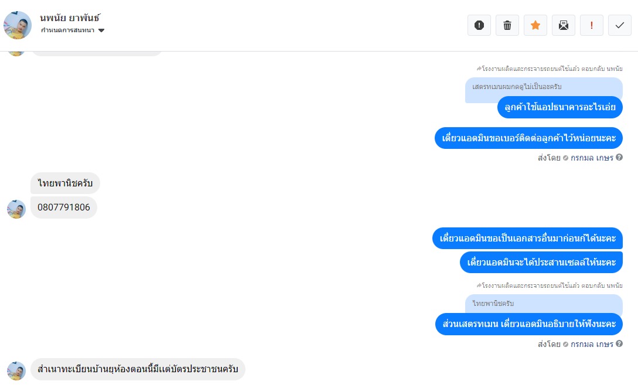Click question mark icon under first sent group
The width and height of the screenshot is (638, 388).
click(619, 157)
